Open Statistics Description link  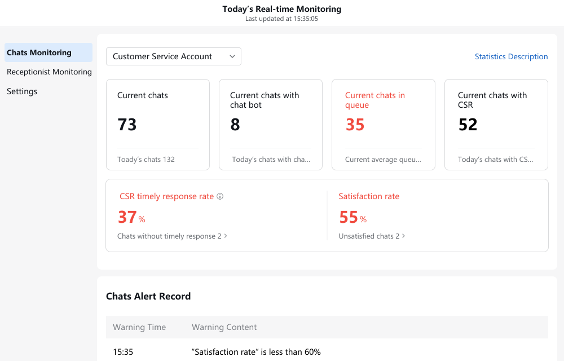(511, 56)
